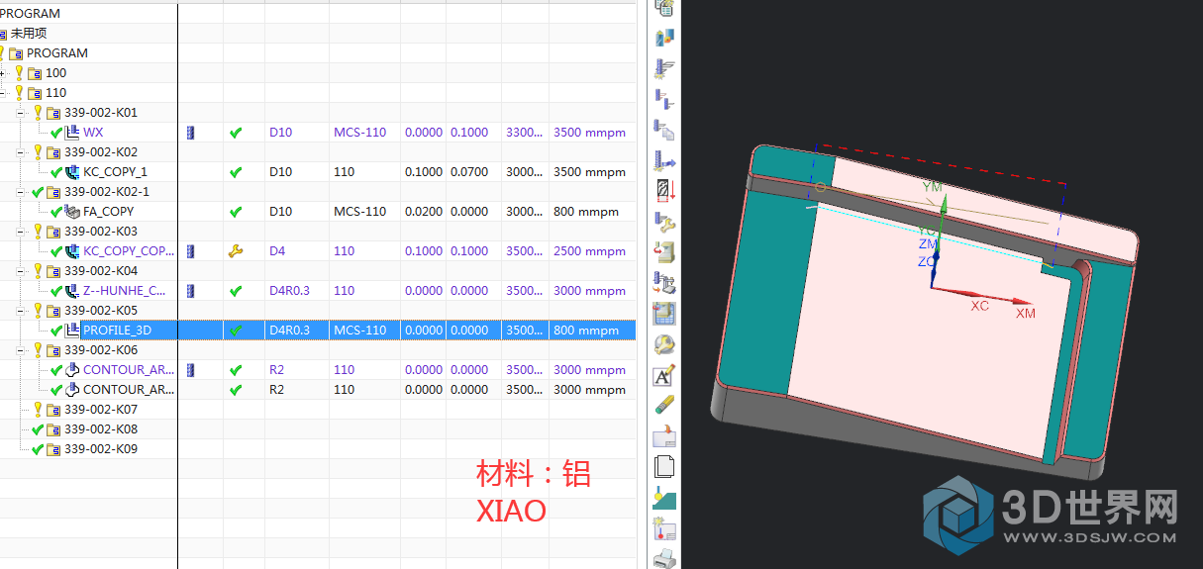Select the 339-002-K08 program group
The width and height of the screenshot is (1203, 569).
101,429
